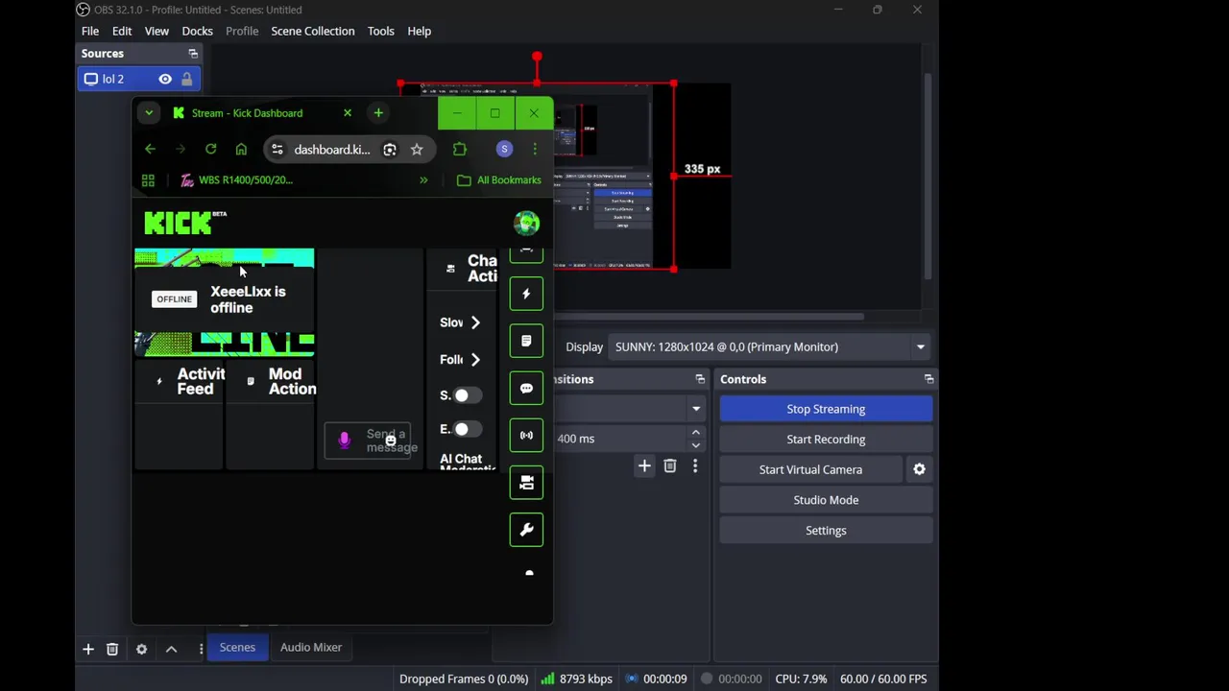The height and width of the screenshot is (691, 1229).
Task: Click the preview horizontal scrollbar
Action: [709, 317]
